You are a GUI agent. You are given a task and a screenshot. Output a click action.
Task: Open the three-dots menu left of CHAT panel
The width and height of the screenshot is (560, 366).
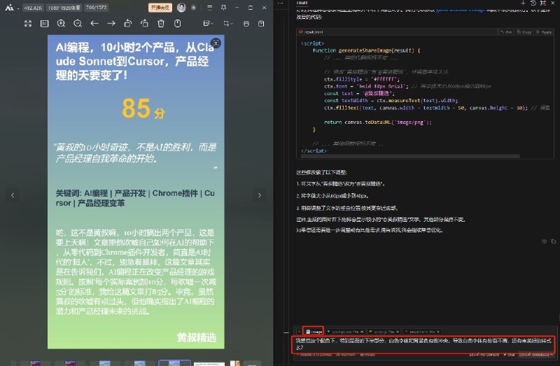(281, 3)
